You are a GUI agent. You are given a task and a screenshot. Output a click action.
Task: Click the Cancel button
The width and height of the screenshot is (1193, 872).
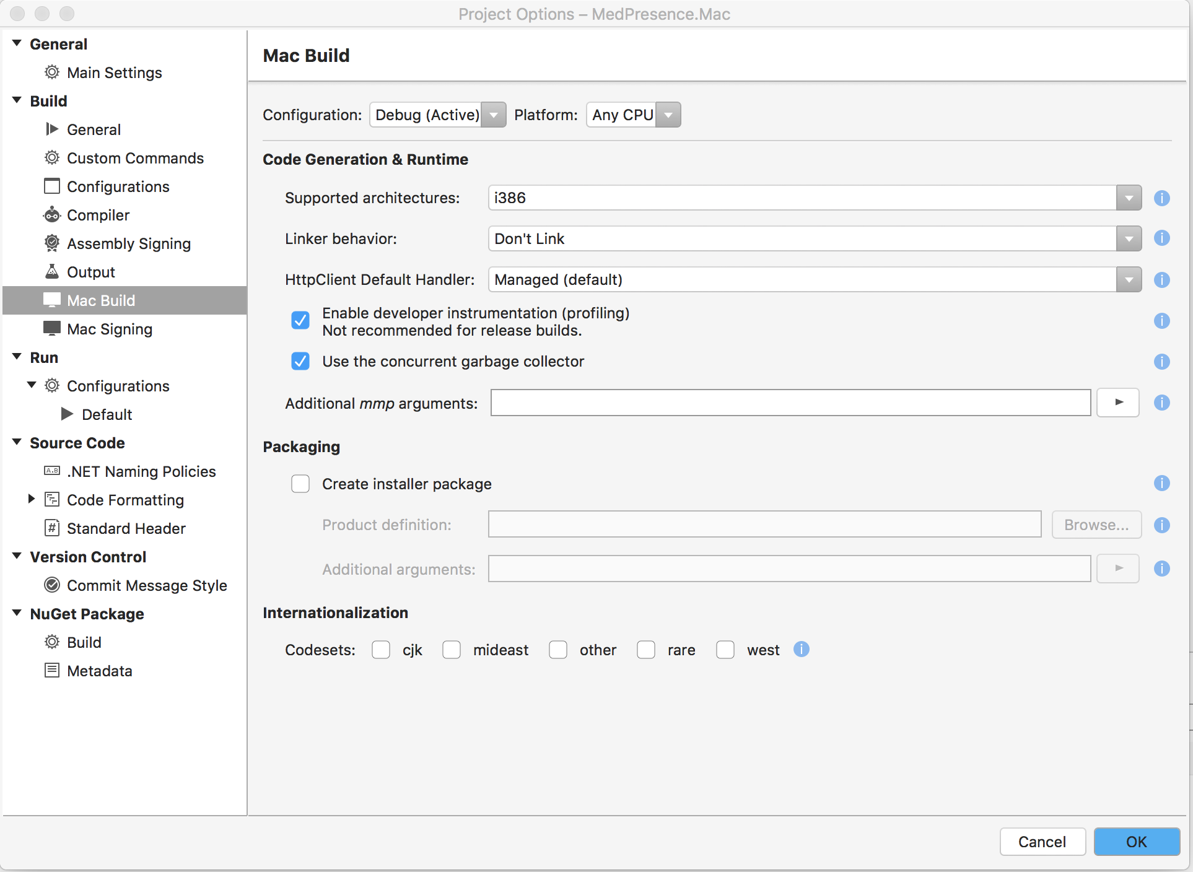(x=1042, y=842)
